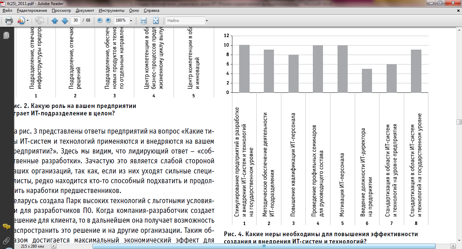The width and height of the screenshot is (462, 249).
Task: Open the collaboration icon's dropdown arrow
Action: 27,21
